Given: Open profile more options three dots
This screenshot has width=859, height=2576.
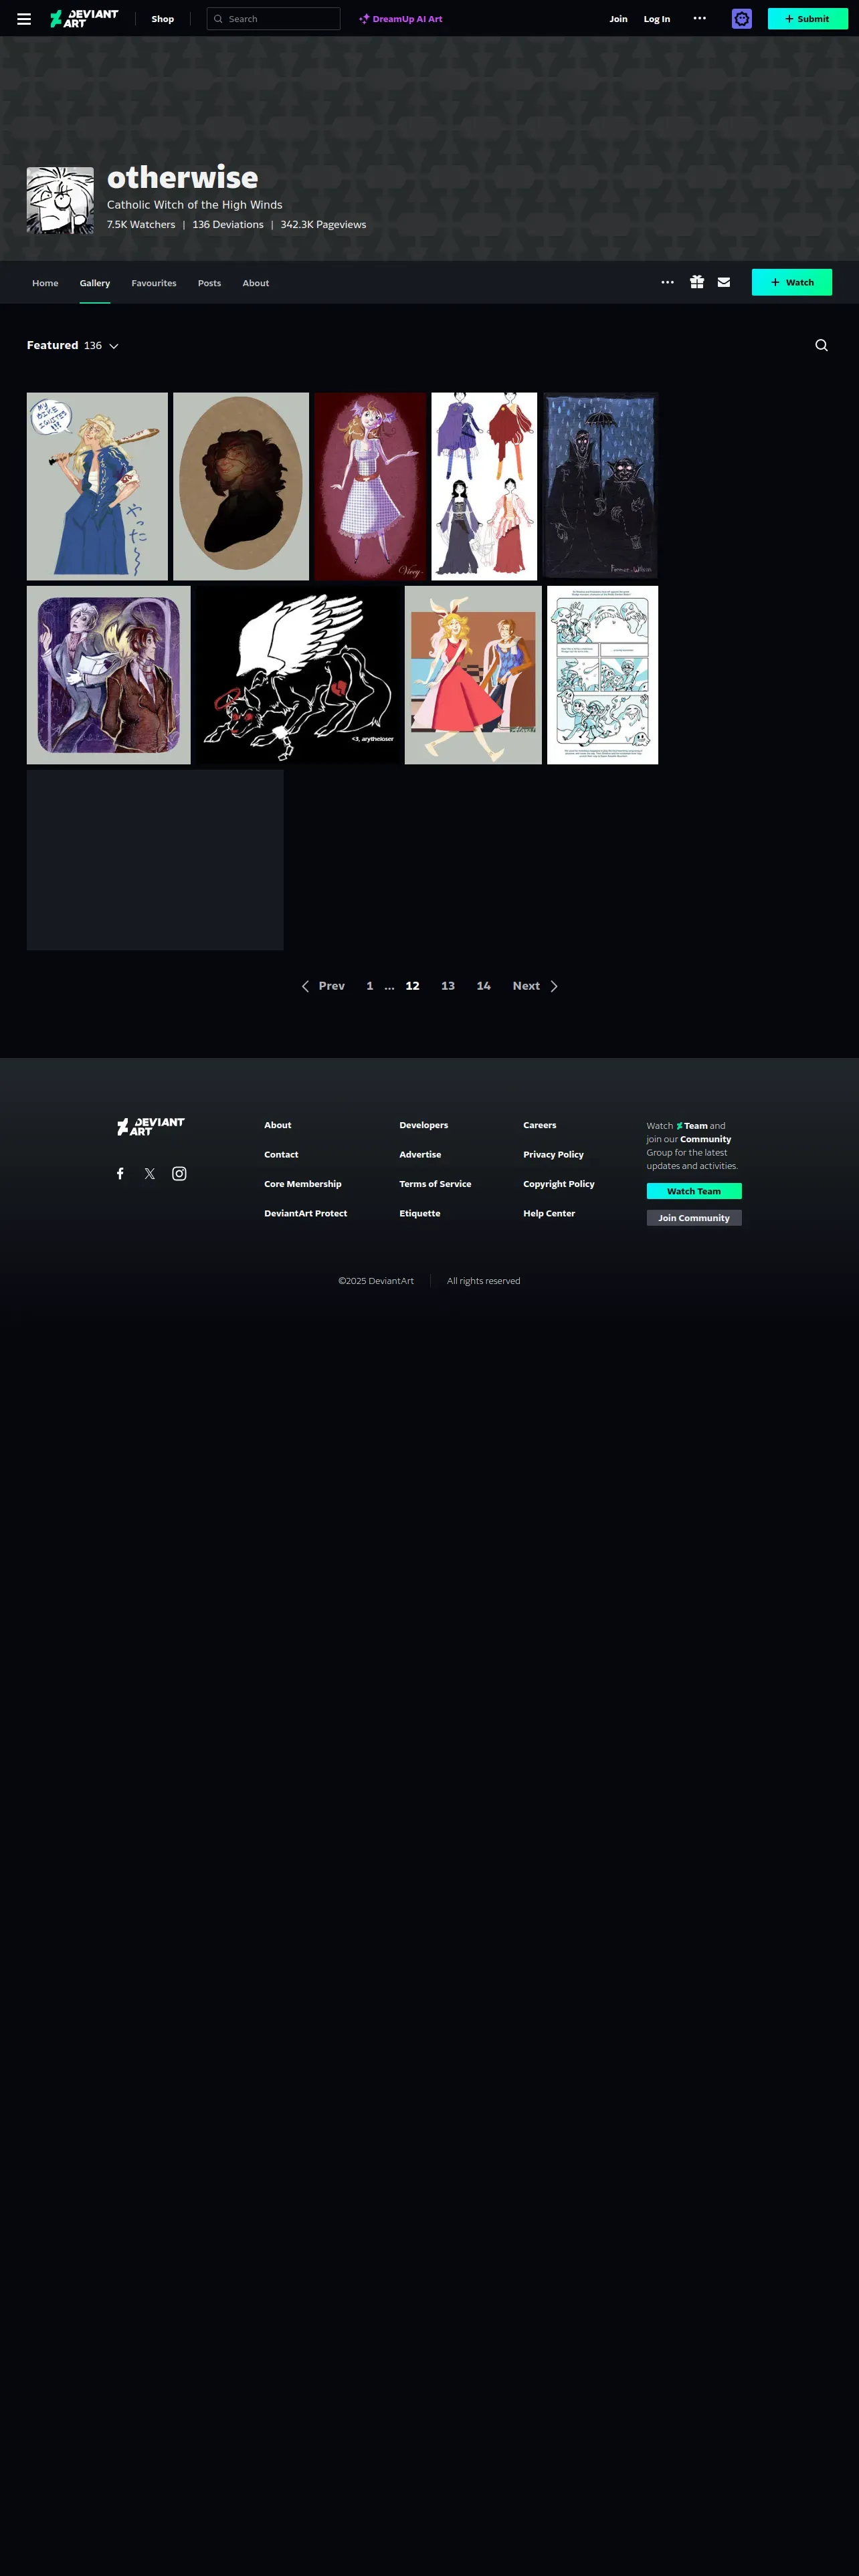Looking at the screenshot, I should click(667, 283).
